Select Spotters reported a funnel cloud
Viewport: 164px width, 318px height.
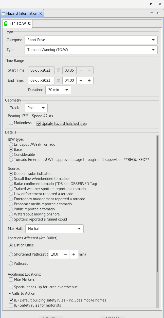point(11,219)
